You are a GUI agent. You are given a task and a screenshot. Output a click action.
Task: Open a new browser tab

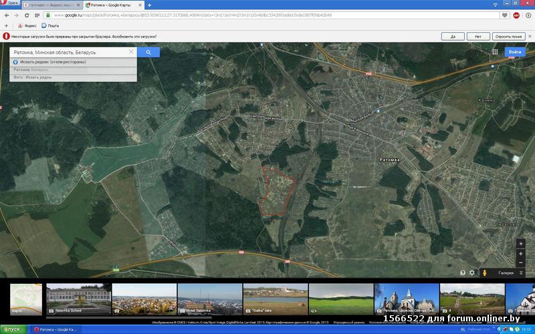coord(149,5)
